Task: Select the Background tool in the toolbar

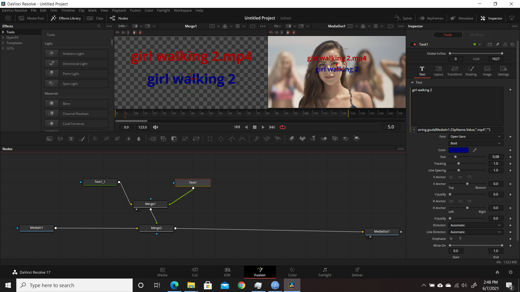Action: click(x=49, y=139)
